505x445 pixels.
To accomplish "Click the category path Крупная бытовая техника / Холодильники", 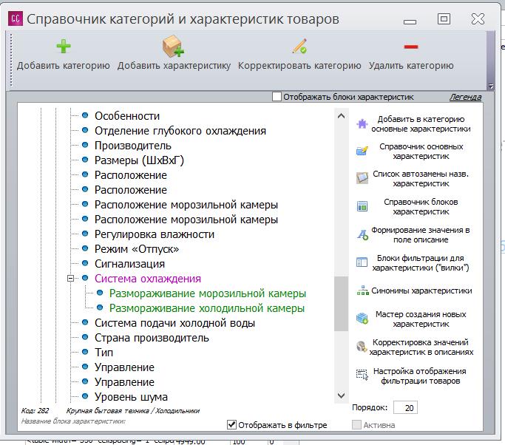I will pyautogui.click(x=132, y=411).
